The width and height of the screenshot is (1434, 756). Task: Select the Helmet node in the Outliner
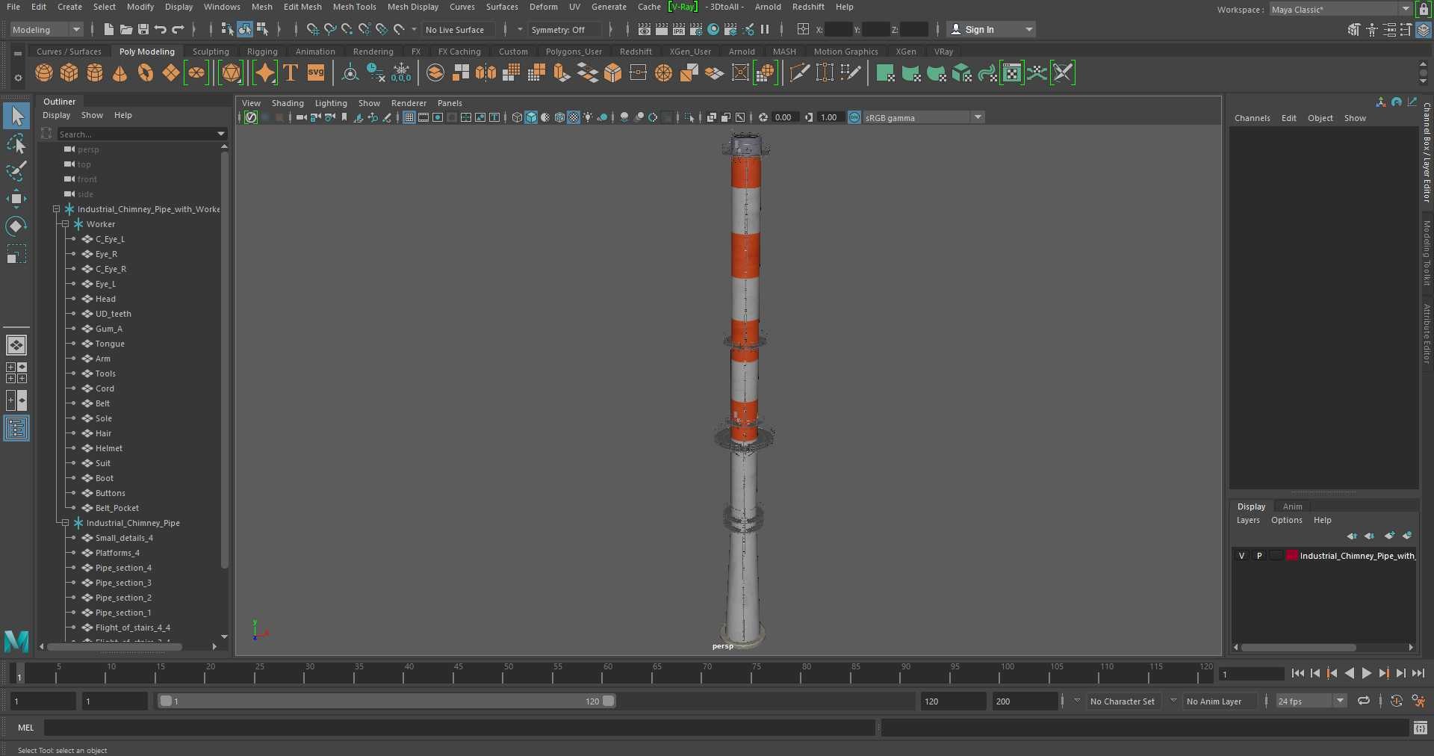[108, 448]
